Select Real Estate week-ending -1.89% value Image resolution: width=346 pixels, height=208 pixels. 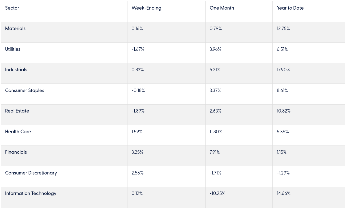[x=138, y=111]
